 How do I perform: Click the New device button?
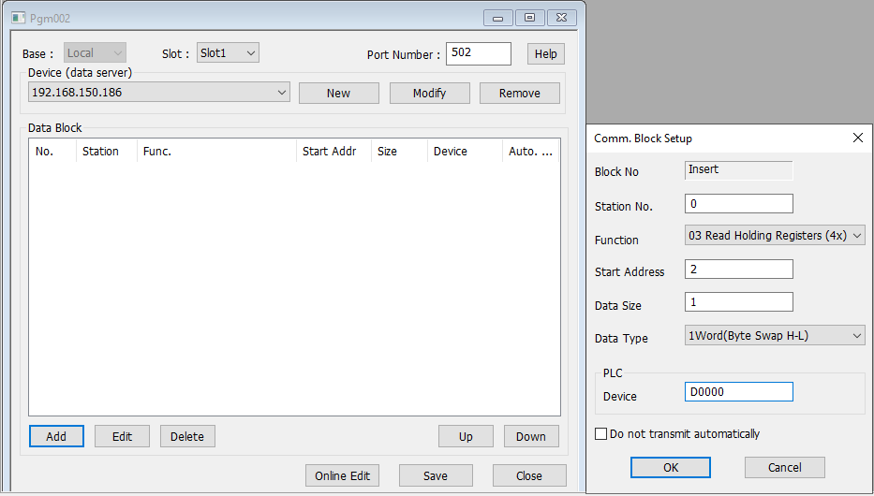tap(339, 93)
